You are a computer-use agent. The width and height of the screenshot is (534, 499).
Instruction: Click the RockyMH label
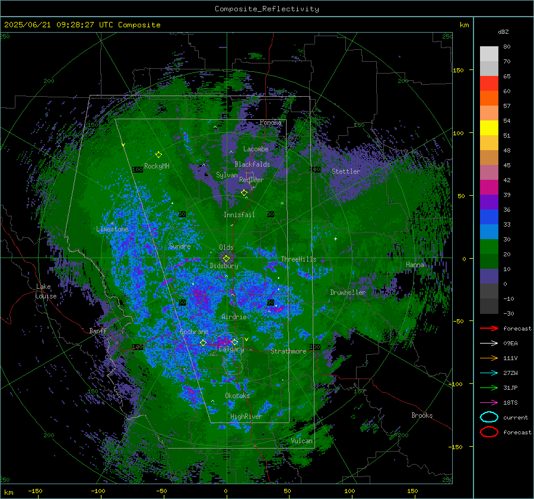point(157,166)
